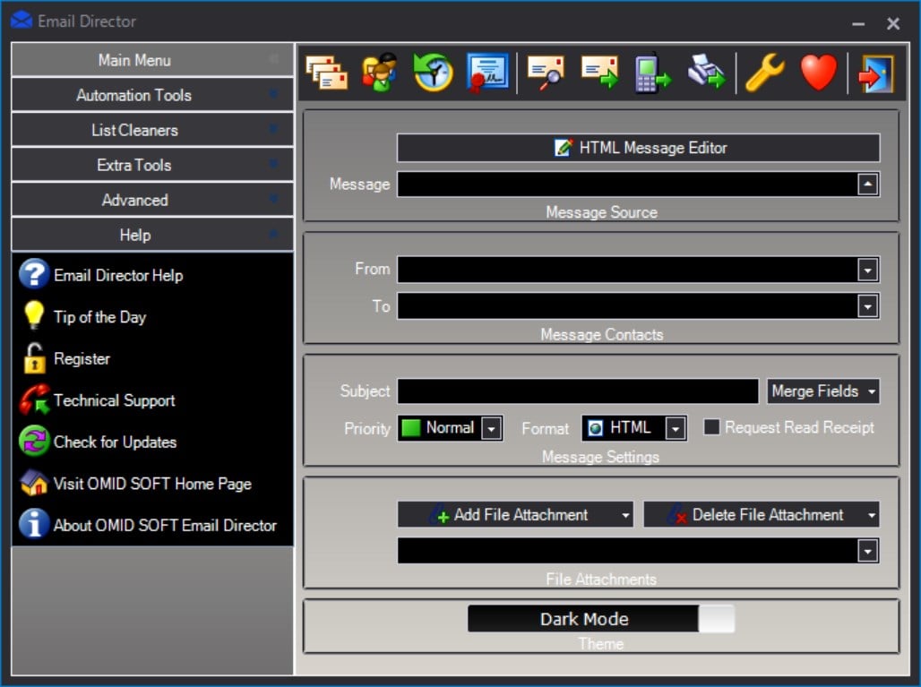Click the Register link text
The height and width of the screenshot is (687, 921).
pos(82,359)
